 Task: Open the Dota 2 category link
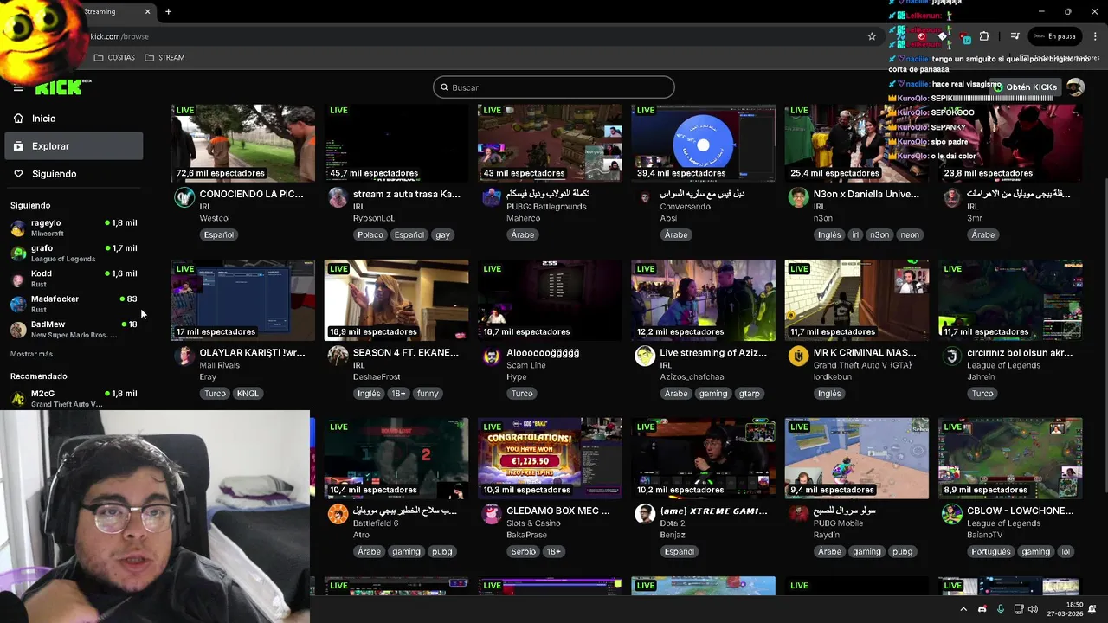(673, 523)
